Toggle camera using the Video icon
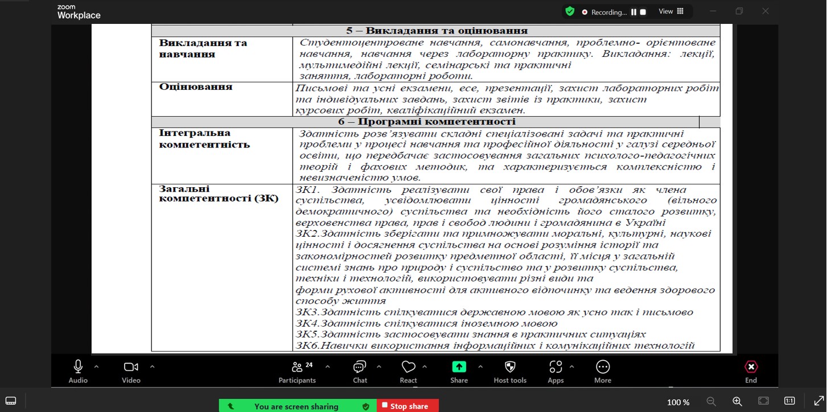Screen dimensions: 827x412 click(131, 367)
